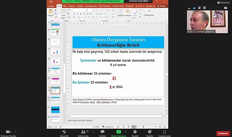The width and height of the screenshot is (232, 137).
Task: Select slide 20 thumbnail
Action: [55, 81]
